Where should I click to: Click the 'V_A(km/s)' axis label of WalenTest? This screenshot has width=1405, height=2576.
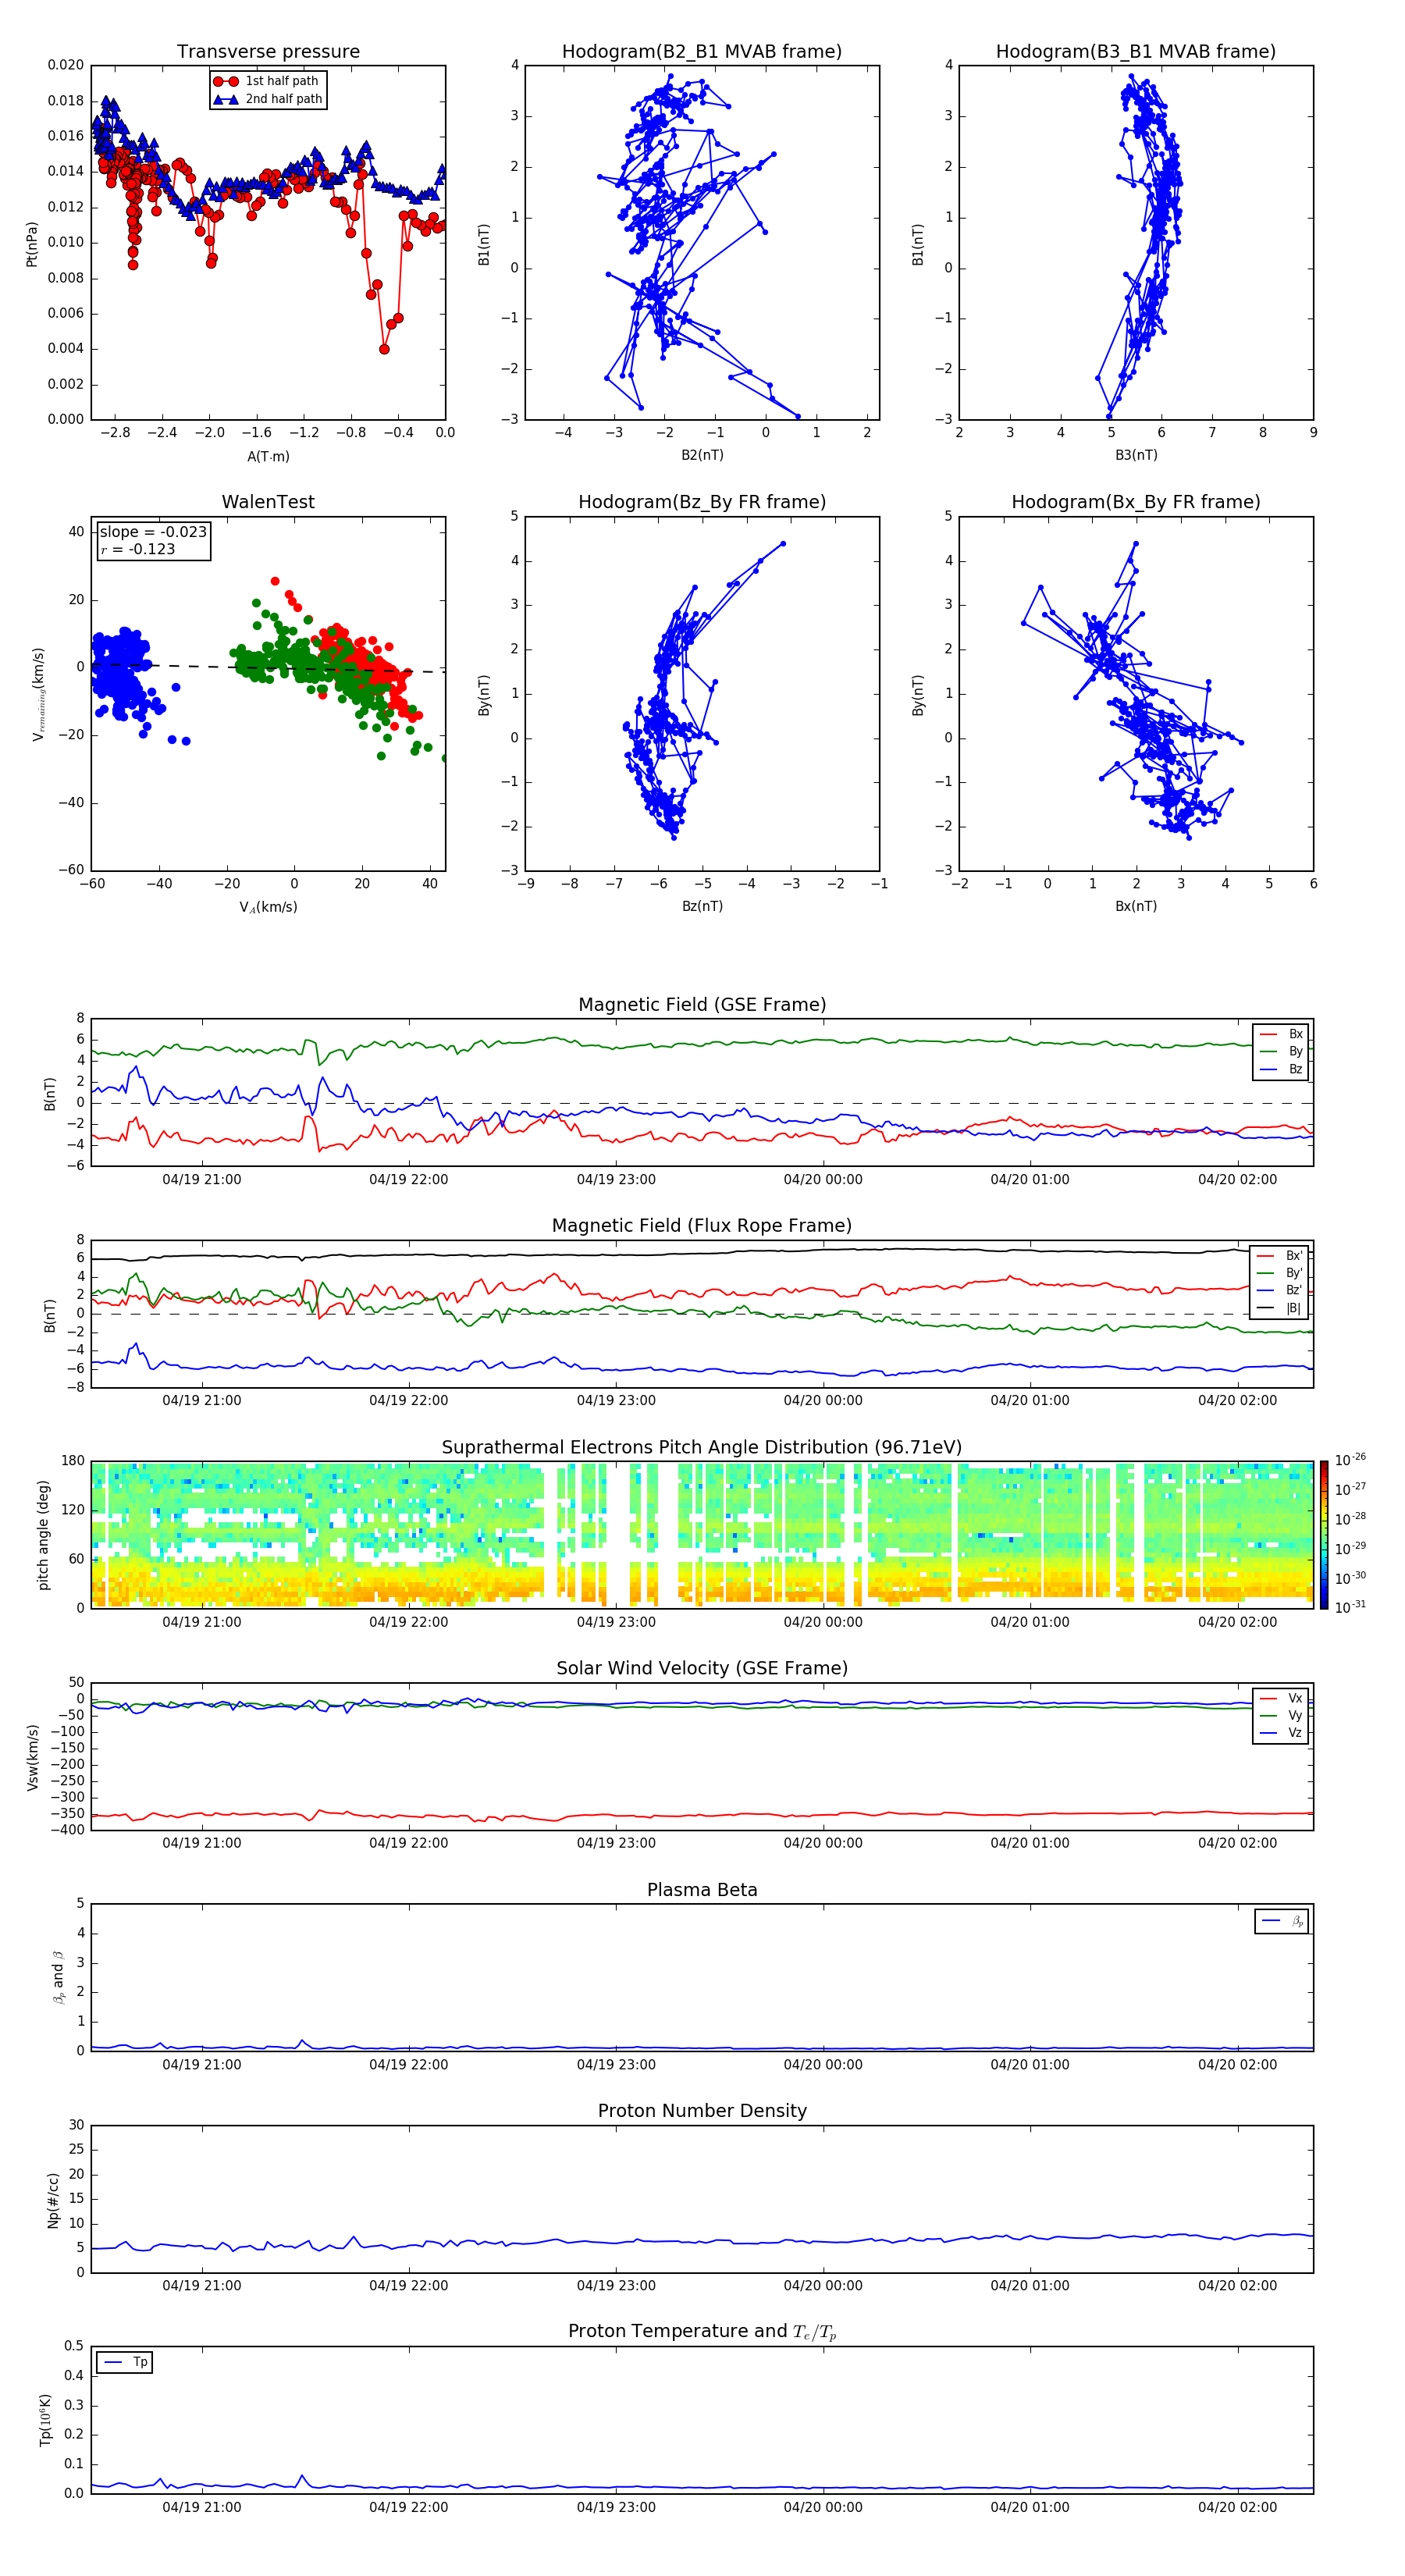pos(268,907)
